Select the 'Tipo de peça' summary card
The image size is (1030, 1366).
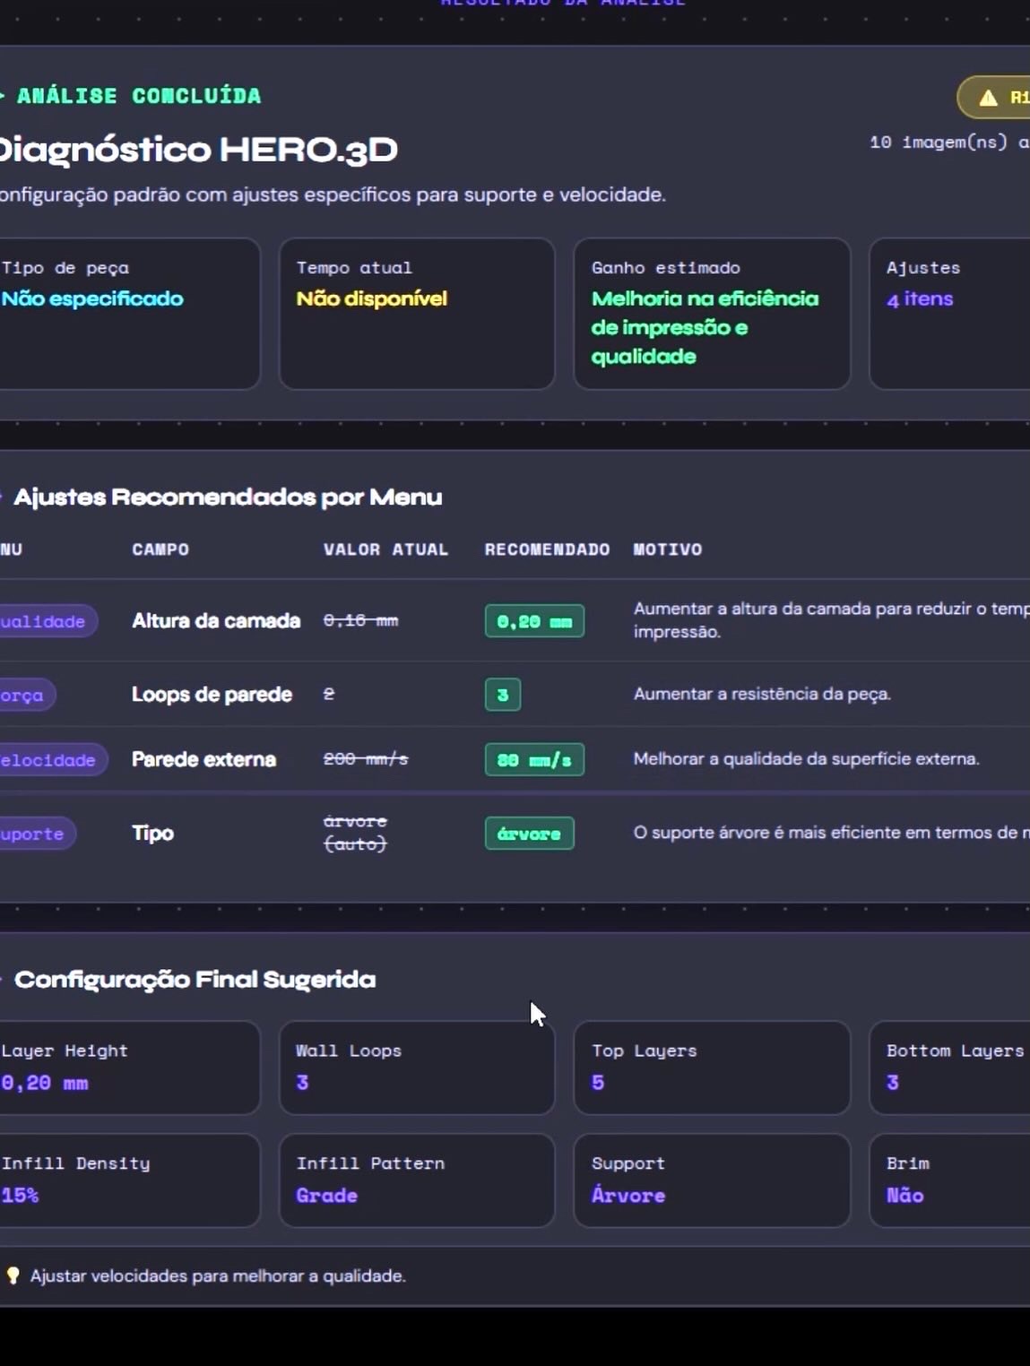(130, 314)
